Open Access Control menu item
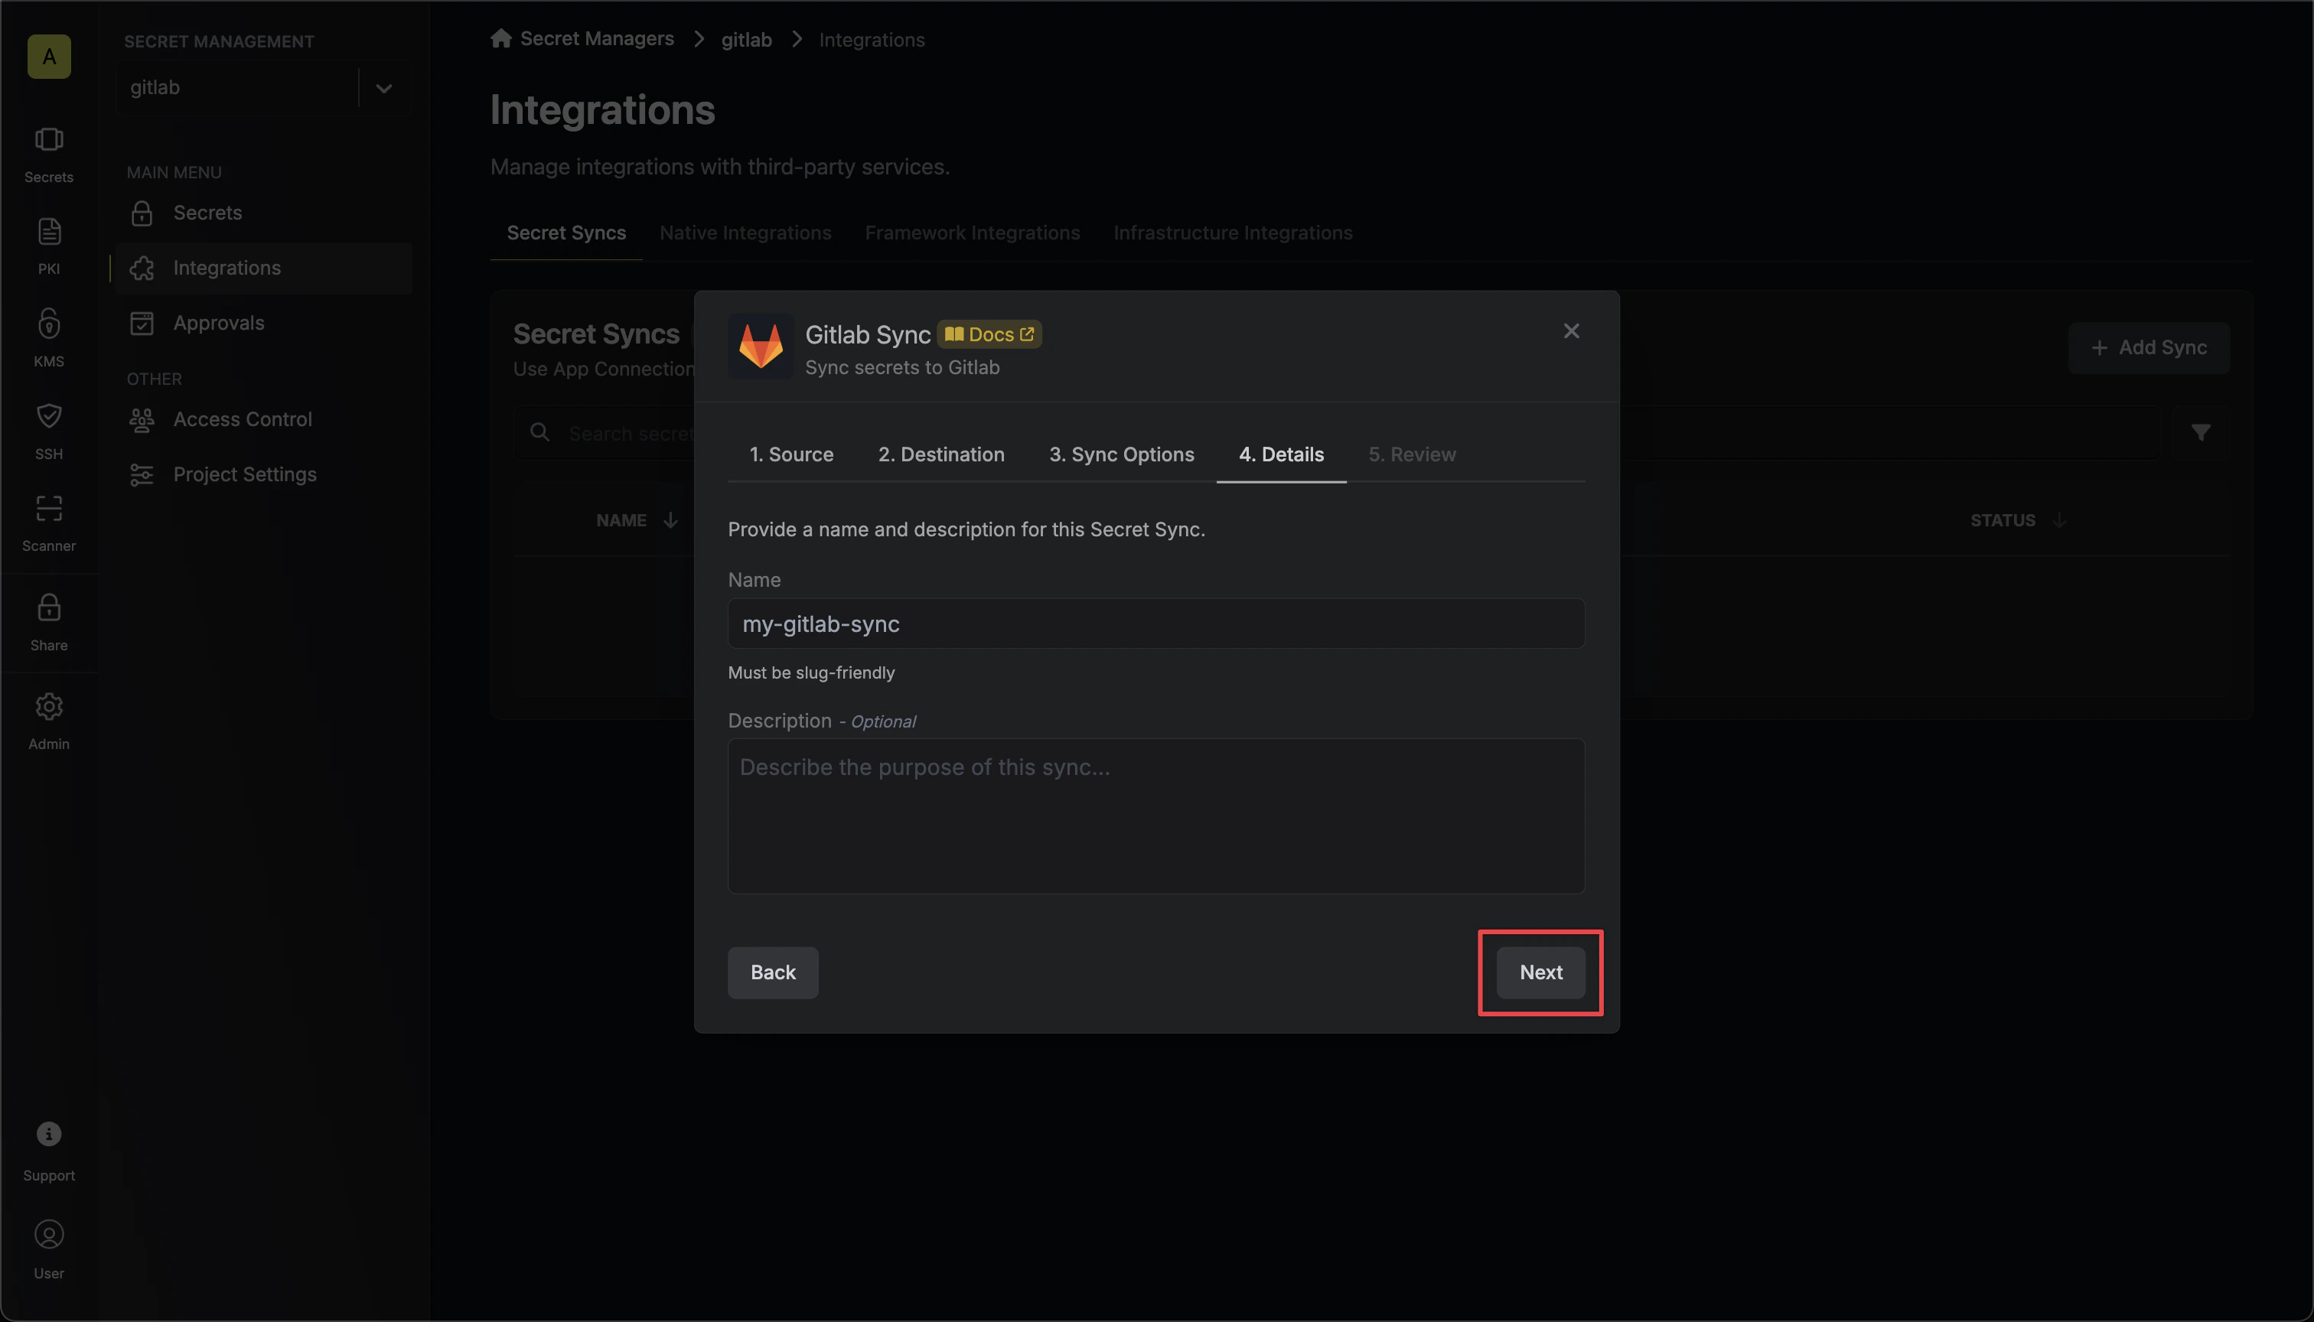The image size is (2314, 1322). pos(263,419)
